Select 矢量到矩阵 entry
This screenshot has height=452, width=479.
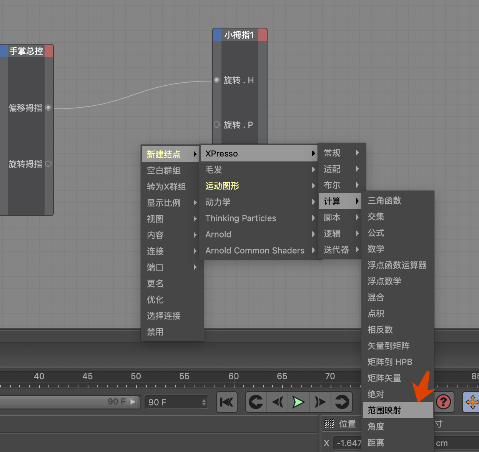click(x=398, y=346)
